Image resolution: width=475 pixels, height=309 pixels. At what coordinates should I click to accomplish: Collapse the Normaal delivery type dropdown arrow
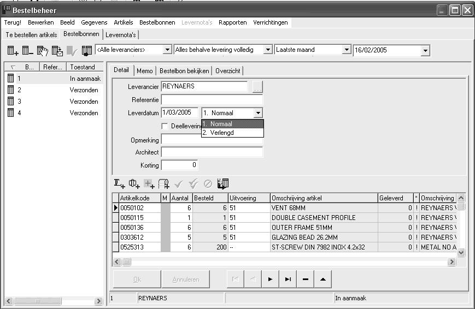(258, 113)
